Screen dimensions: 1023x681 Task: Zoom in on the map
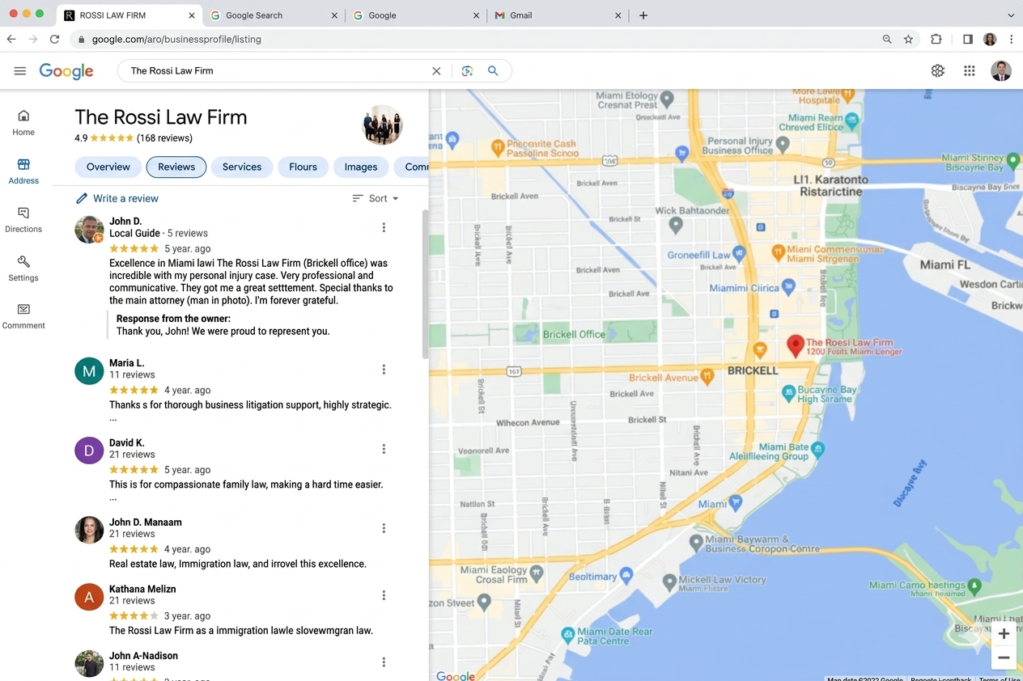click(1004, 633)
